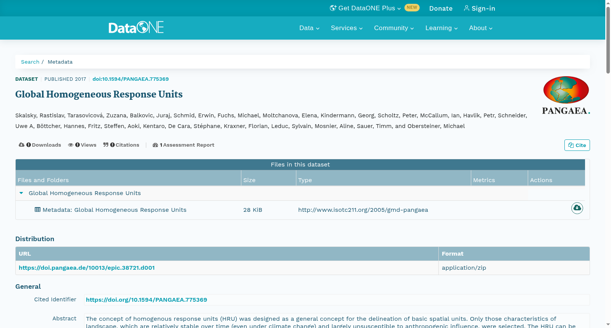Open the Cited Identifier doi.org link
The width and height of the screenshot is (611, 328).
(x=147, y=300)
